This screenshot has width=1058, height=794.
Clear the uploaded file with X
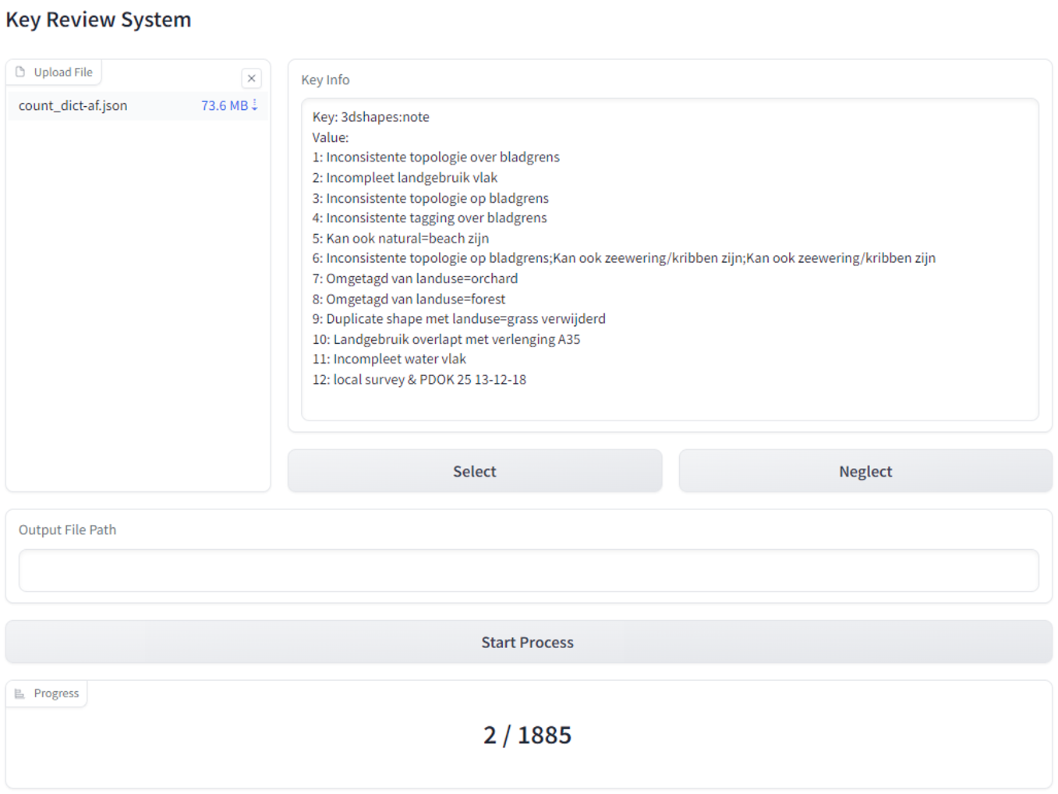251,78
